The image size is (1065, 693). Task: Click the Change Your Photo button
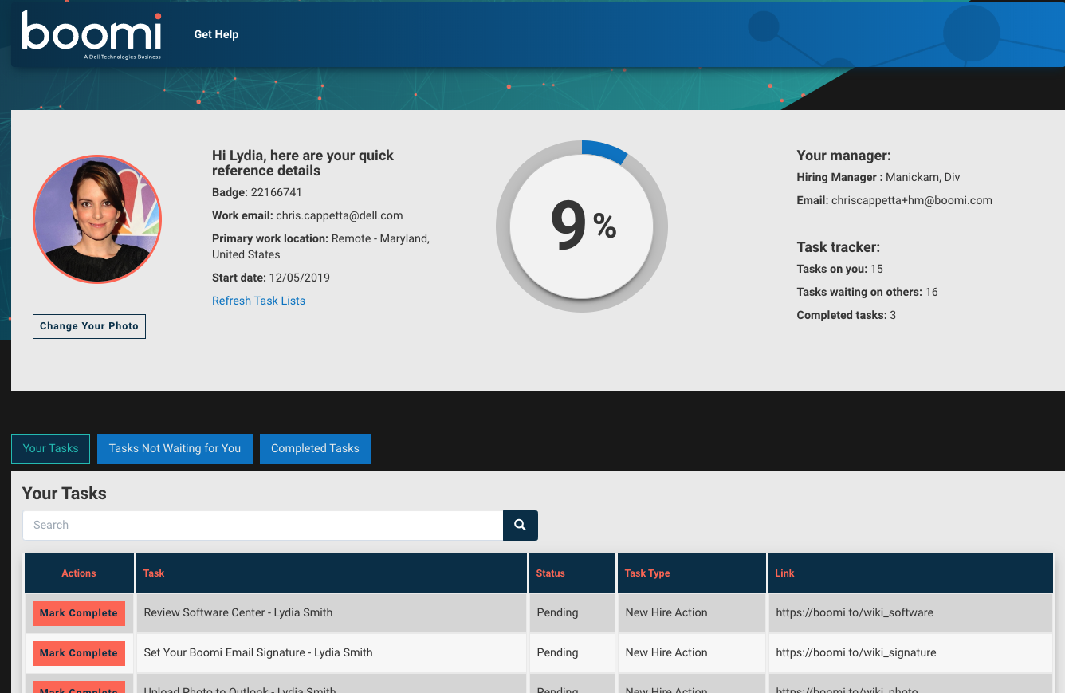point(88,326)
